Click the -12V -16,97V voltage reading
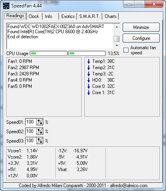Viewport: 166px width, 191px height. coord(73,151)
